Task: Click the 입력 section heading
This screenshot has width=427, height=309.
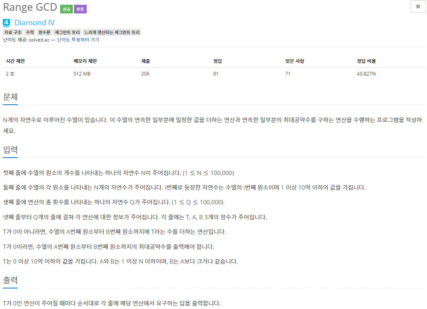Action: pos(10,150)
